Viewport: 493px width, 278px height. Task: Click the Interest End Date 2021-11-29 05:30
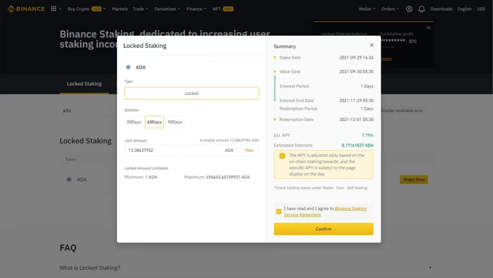click(x=356, y=101)
